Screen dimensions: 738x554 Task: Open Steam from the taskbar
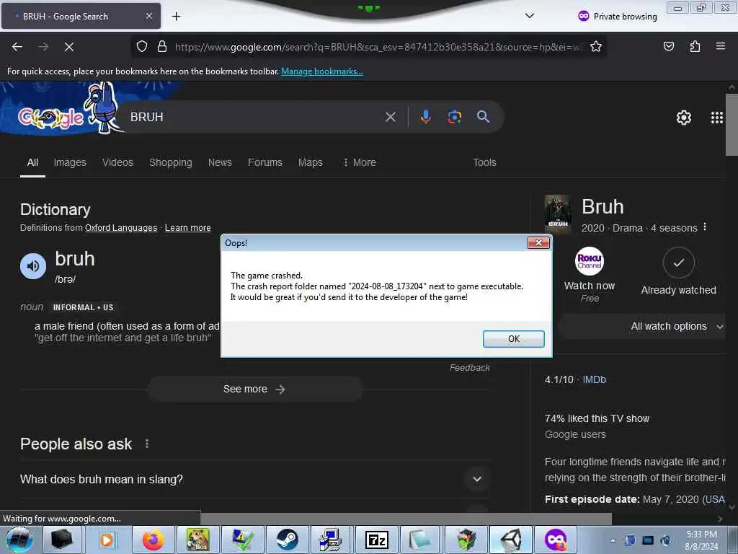click(287, 540)
